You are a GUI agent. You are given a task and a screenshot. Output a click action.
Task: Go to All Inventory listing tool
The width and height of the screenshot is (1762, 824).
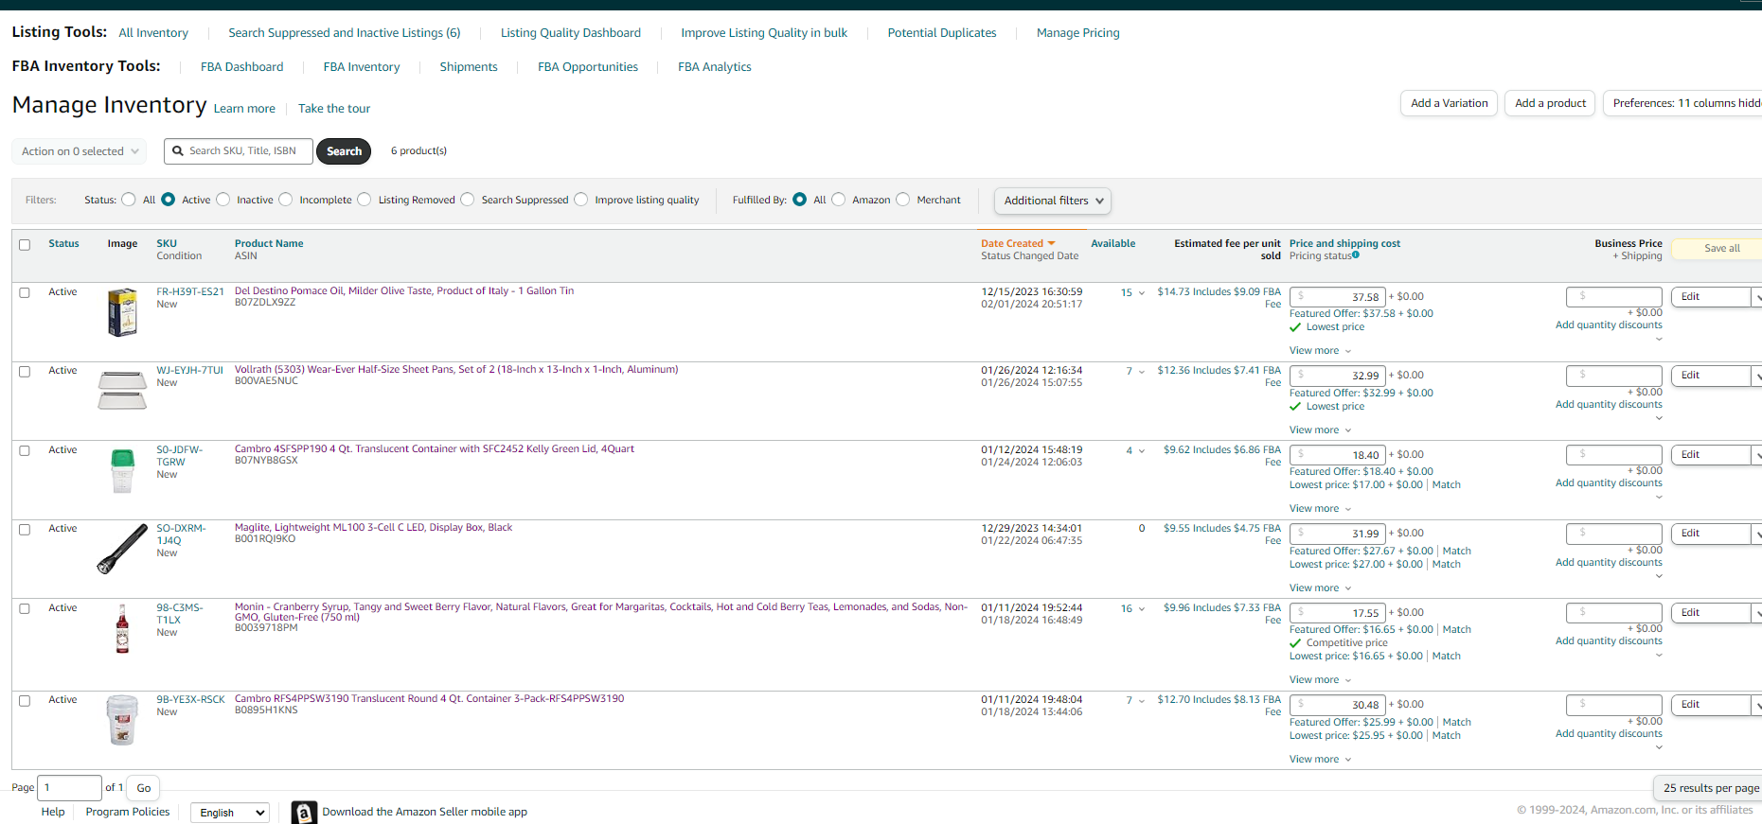tap(153, 33)
